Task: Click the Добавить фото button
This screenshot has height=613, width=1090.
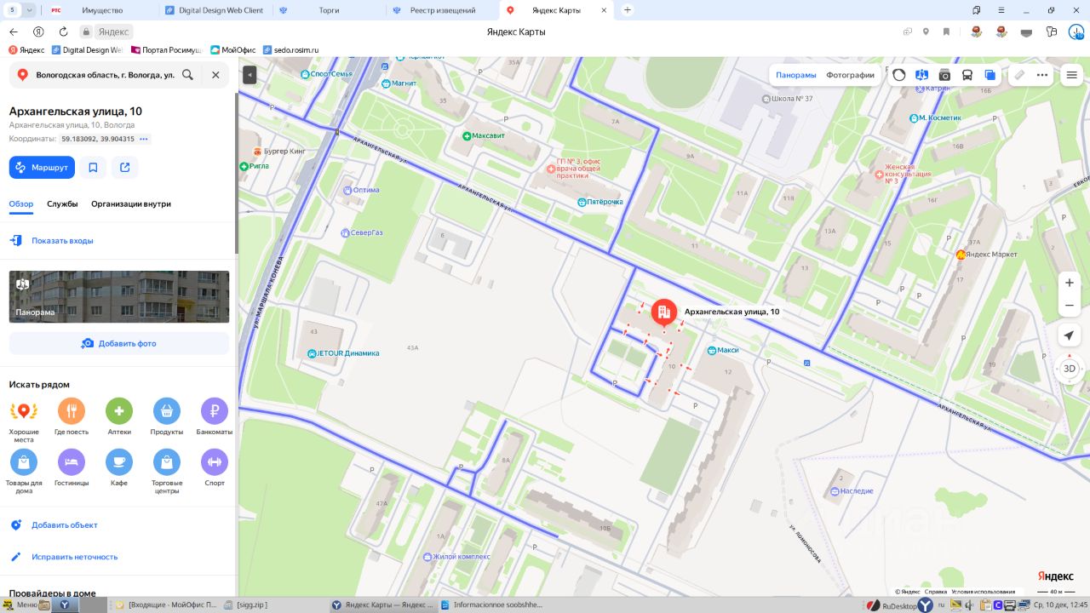Action: tap(119, 343)
